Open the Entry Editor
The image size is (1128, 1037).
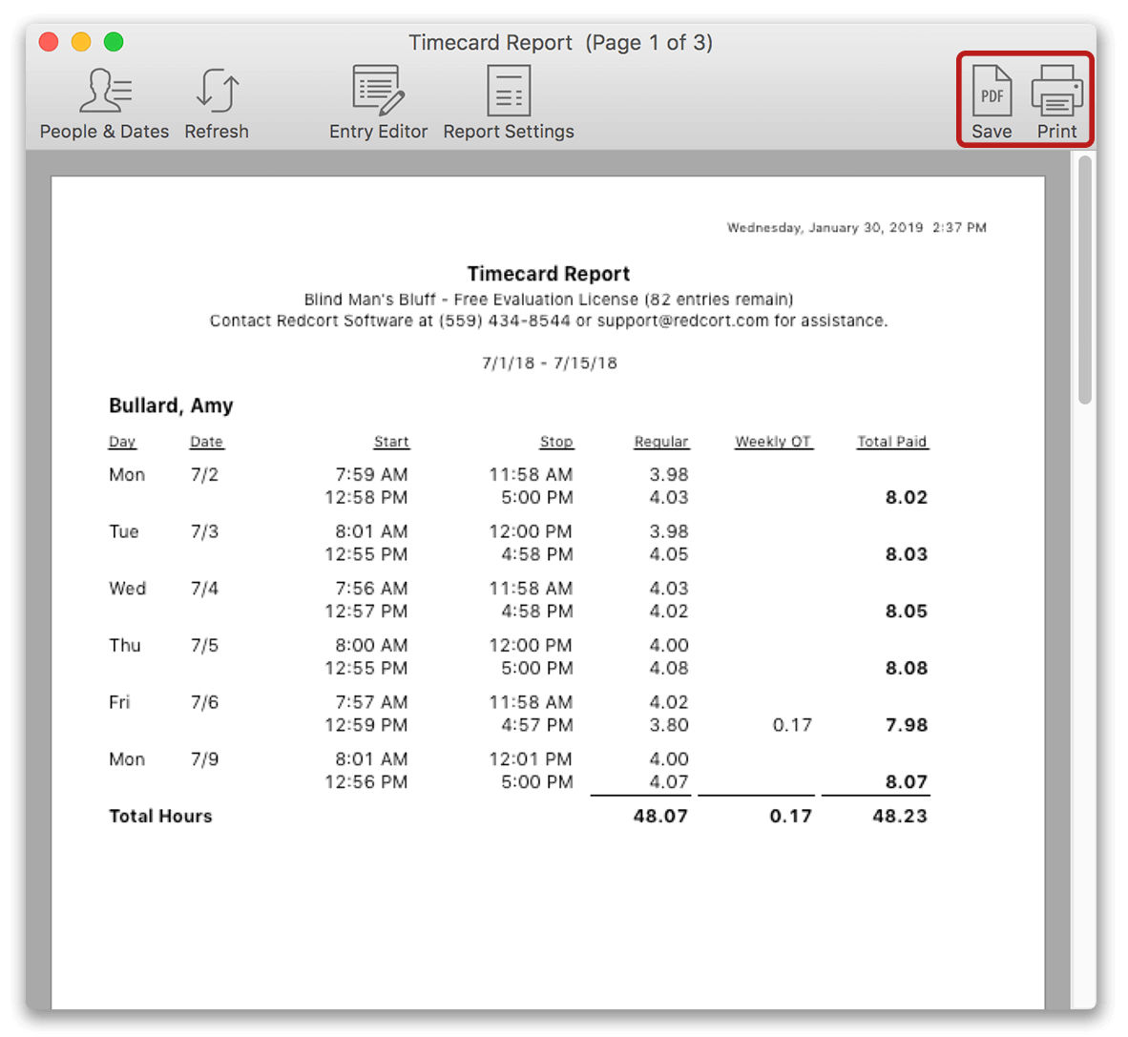(x=378, y=102)
